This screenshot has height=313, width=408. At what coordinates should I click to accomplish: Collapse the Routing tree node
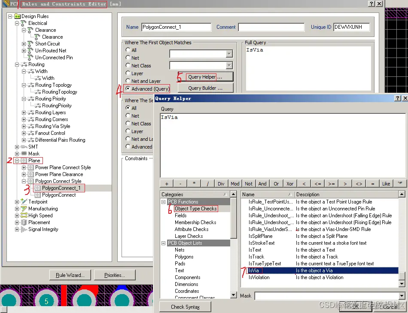pos(17,64)
